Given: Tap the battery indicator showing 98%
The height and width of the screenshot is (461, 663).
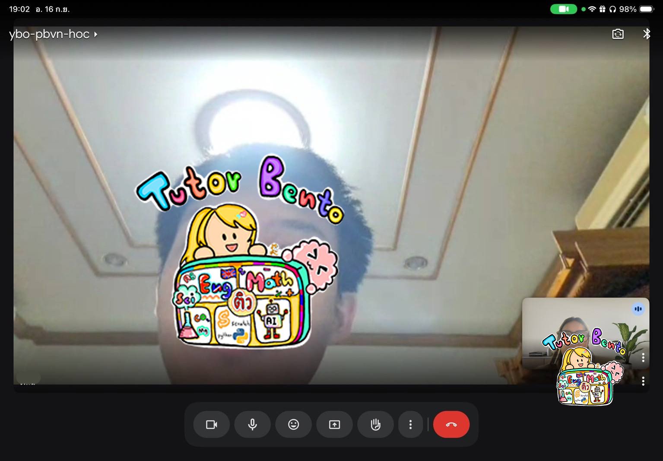Looking at the screenshot, I should pos(646,9).
